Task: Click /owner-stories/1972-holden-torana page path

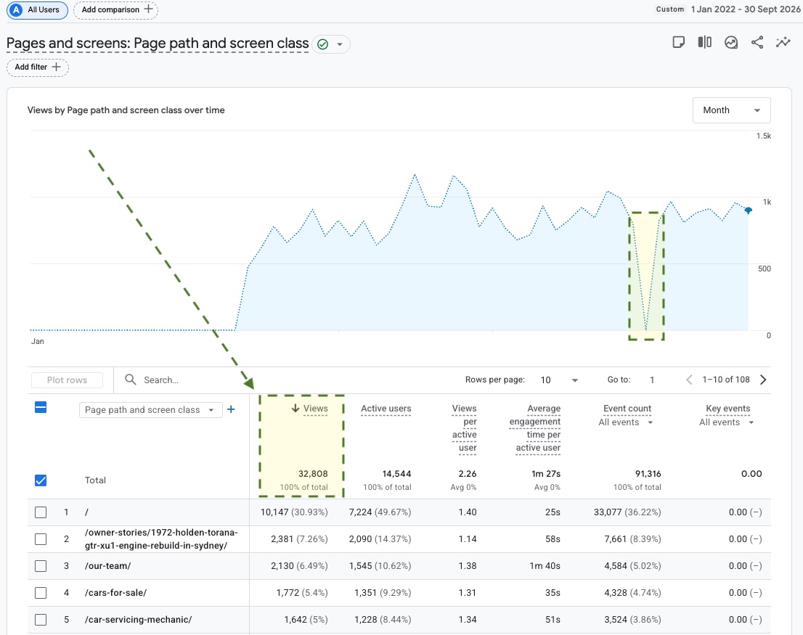Action: [x=160, y=539]
